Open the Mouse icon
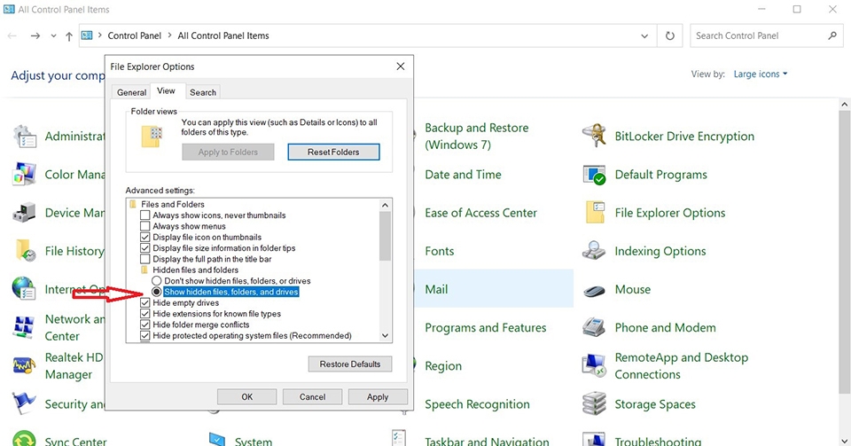The height and width of the screenshot is (446, 851). (594, 290)
